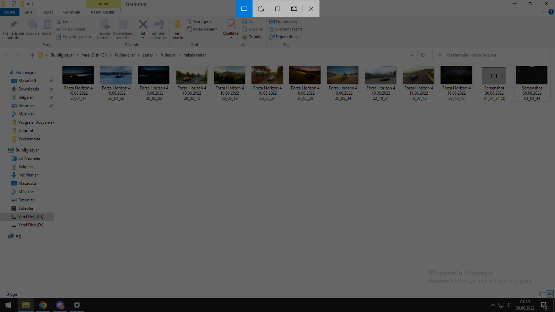Open Downloads in quick access
The height and width of the screenshot is (312, 555).
click(28, 89)
